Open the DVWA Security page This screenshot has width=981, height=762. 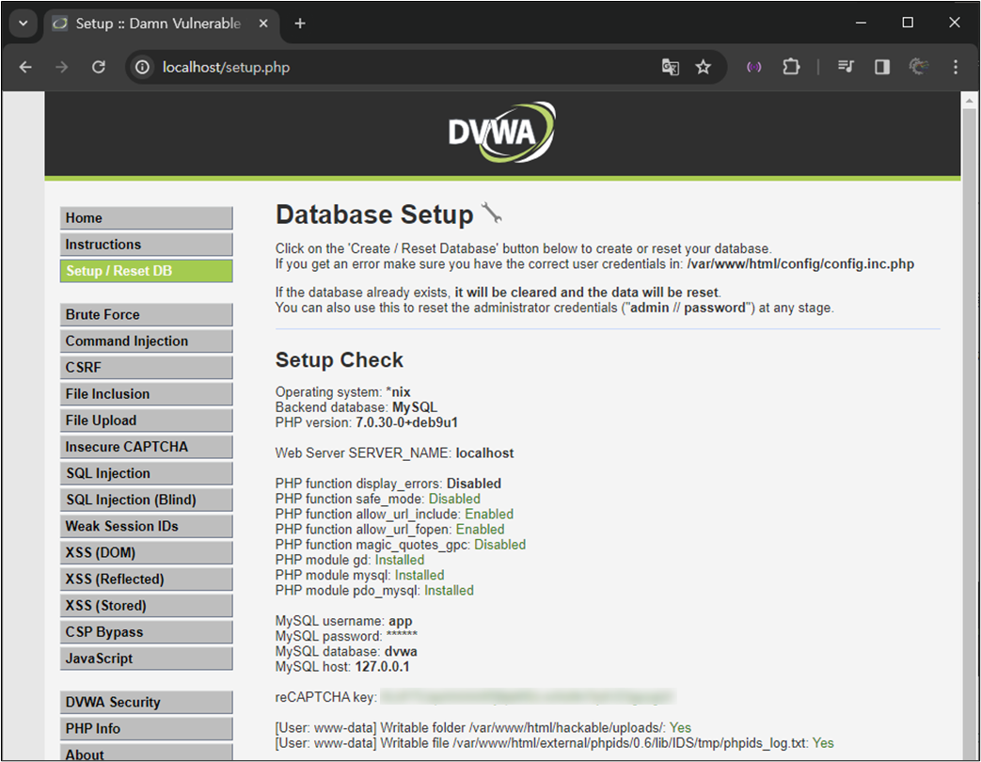(147, 703)
